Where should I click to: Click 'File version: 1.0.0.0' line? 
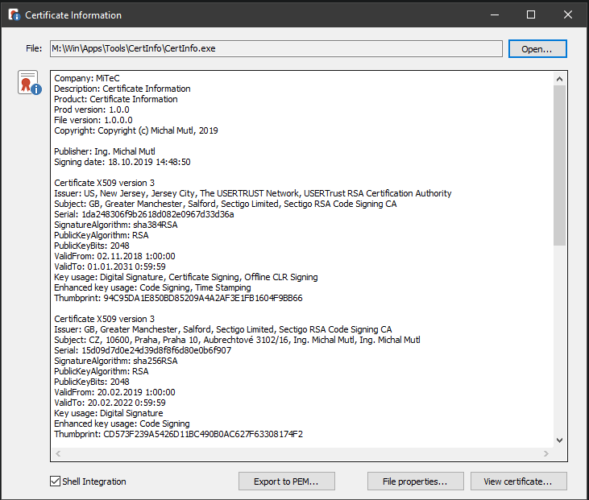point(93,120)
